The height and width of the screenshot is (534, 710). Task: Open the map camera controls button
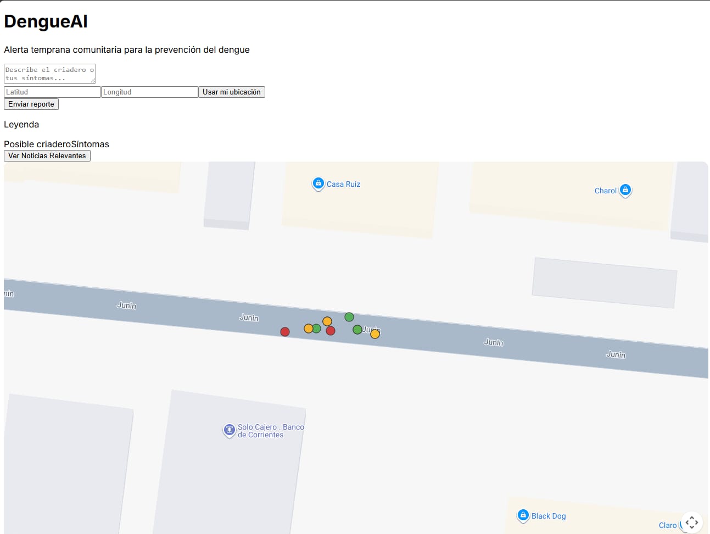tap(691, 522)
